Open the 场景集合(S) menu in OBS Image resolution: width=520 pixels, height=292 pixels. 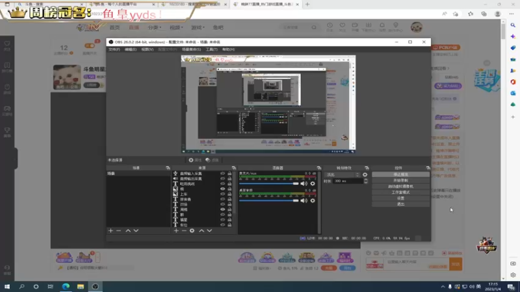[x=191, y=49]
